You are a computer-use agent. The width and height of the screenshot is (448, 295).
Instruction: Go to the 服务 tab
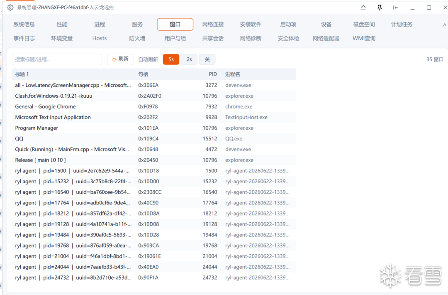coord(137,25)
